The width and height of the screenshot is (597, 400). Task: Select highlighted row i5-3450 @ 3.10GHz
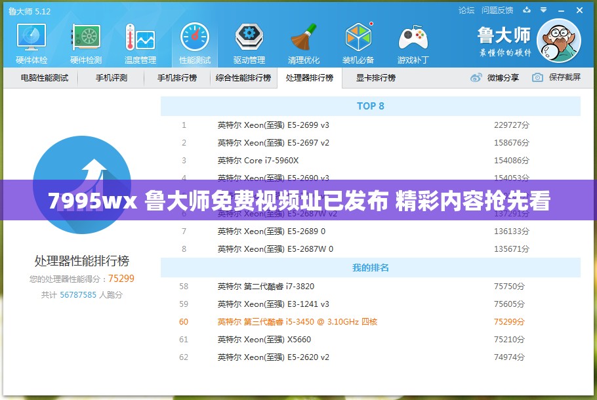pyautogui.click(x=371, y=321)
